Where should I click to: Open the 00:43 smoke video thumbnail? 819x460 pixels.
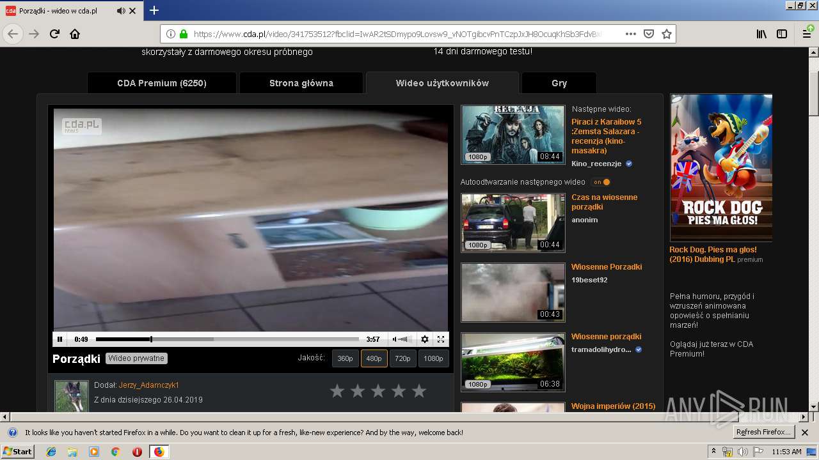513,292
